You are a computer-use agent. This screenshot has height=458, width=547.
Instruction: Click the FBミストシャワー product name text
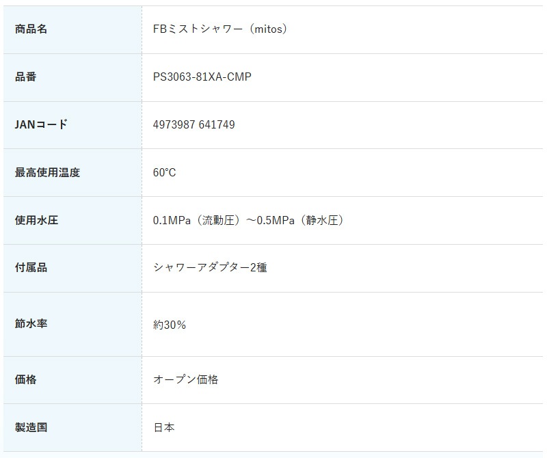[x=198, y=29]
